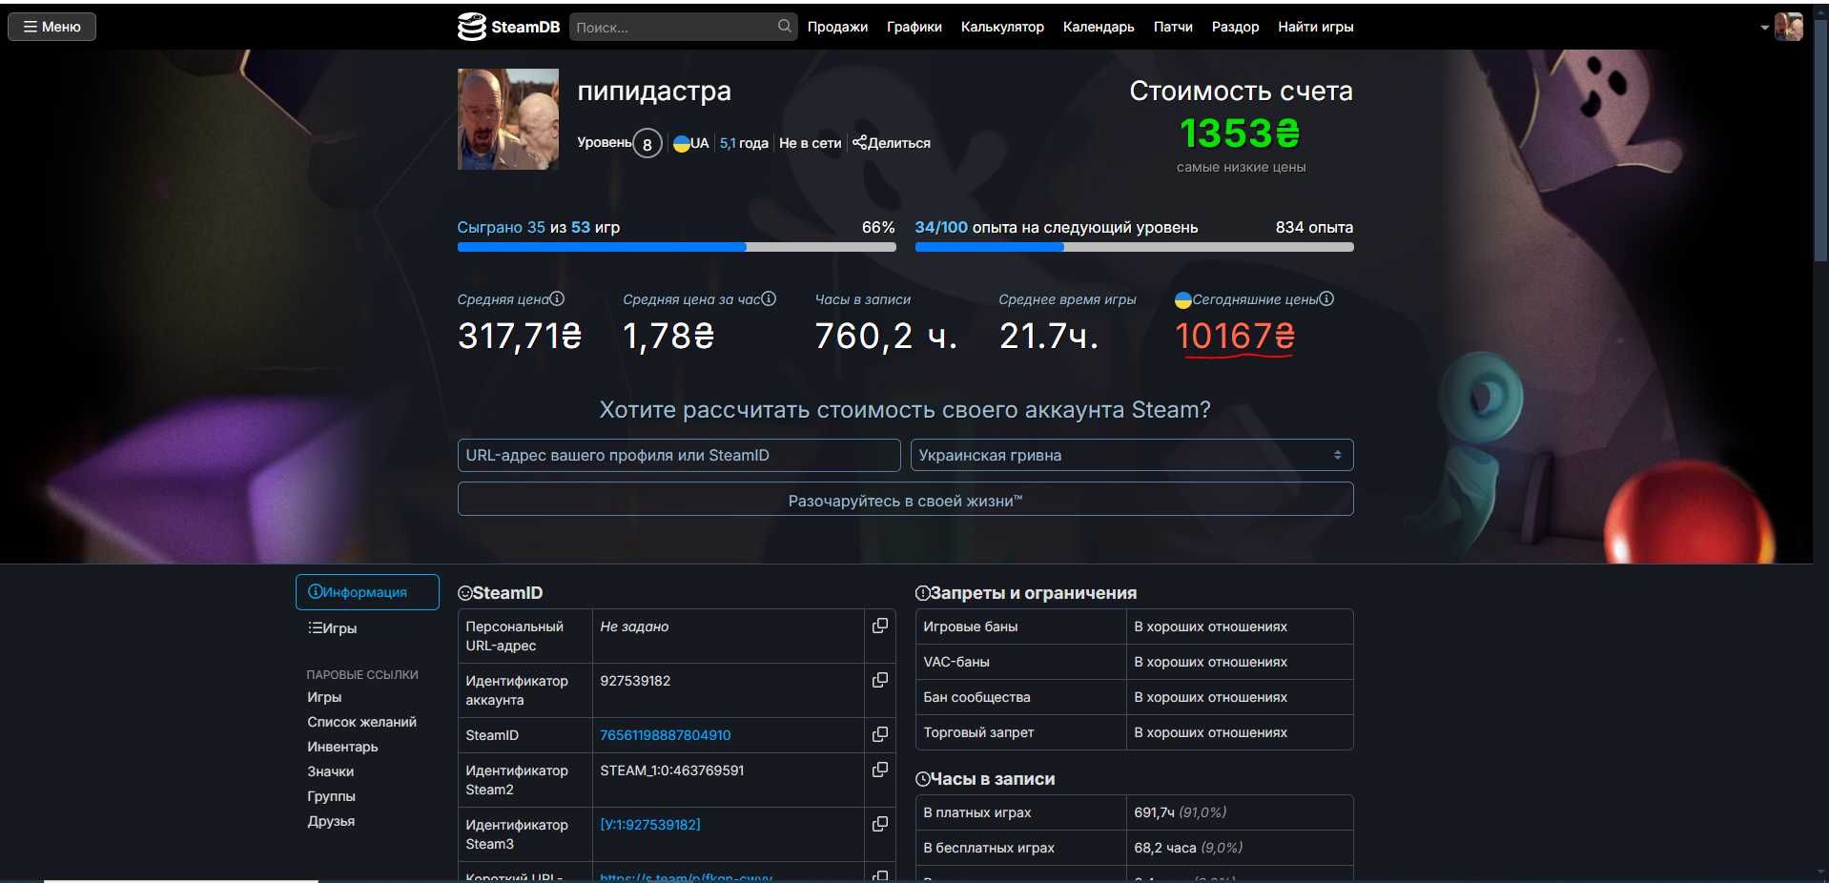Open the Продажи menu item
Screen dimensions: 1829x883
click(x=837, y=27)
